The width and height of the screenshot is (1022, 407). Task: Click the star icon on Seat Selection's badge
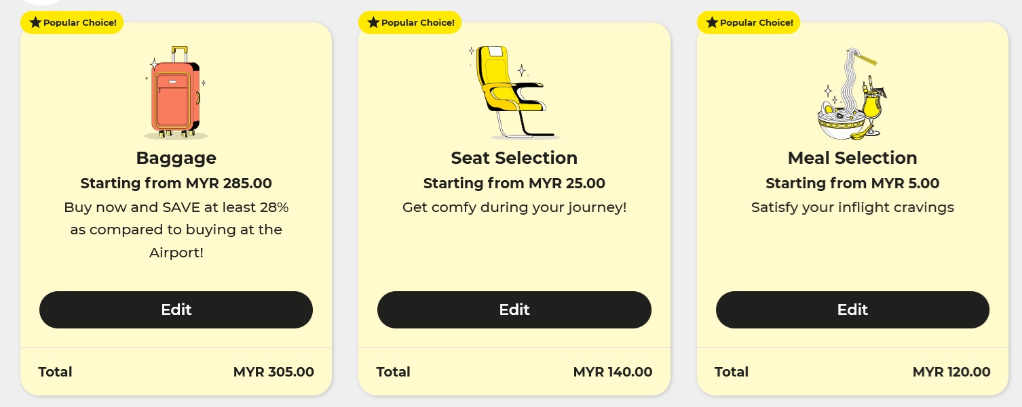tap(373, 23)
